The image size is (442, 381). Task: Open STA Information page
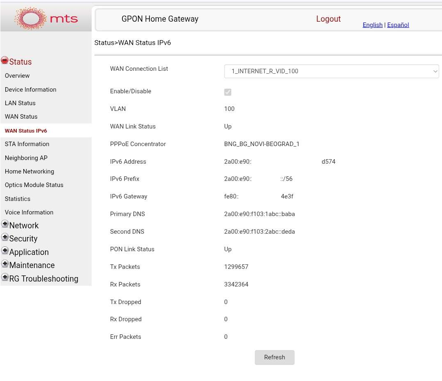[27, 144]
